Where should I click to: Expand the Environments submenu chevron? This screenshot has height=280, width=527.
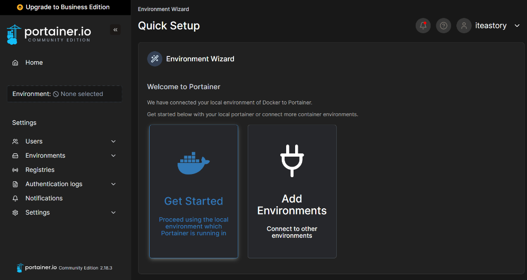click(113, 156)
